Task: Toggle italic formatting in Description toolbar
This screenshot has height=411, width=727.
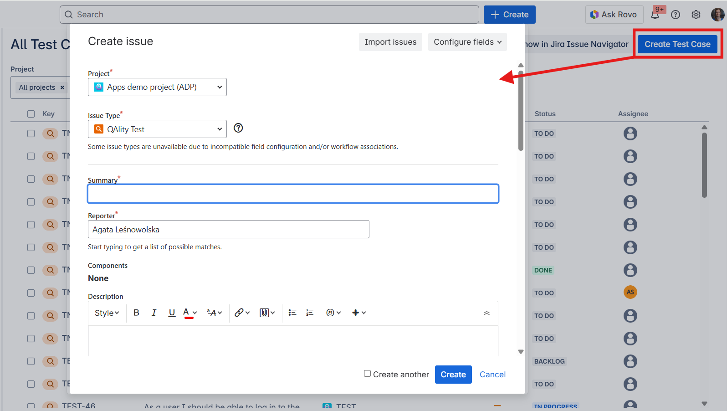Action: pyautogui.click(x=154, y=313)
